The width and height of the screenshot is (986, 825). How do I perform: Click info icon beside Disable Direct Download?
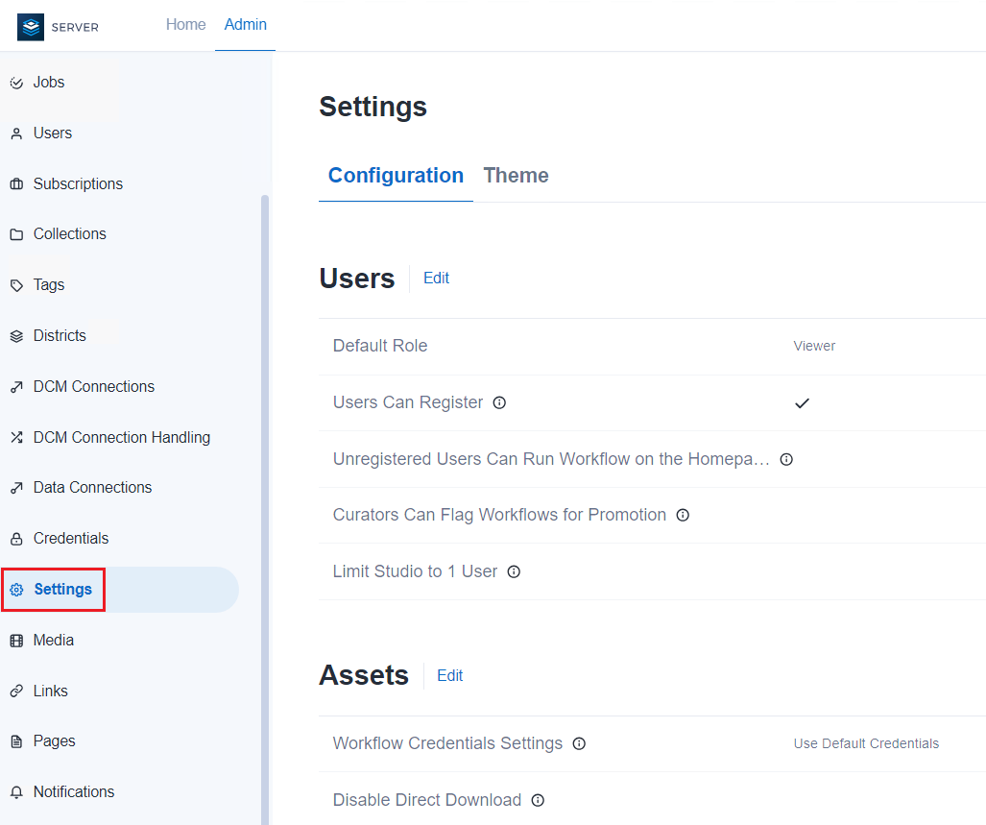coord(538,800)
